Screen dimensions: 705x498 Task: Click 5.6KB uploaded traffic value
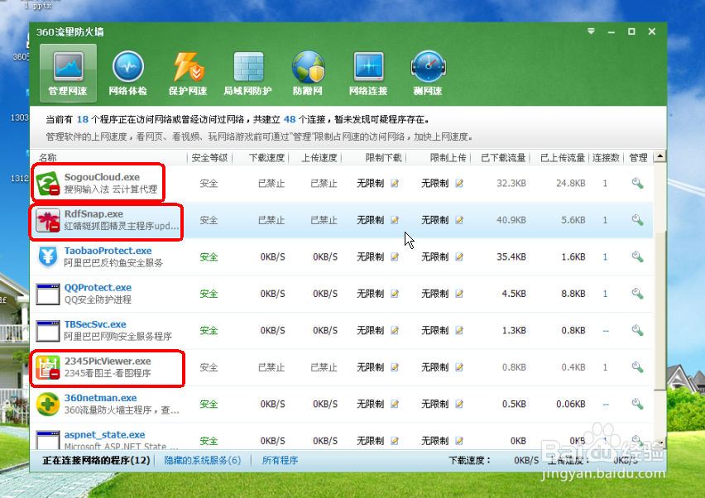click(573, 220)
